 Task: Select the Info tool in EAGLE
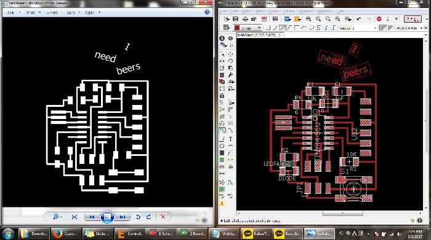pyautogui.click(x=222, y=38)
